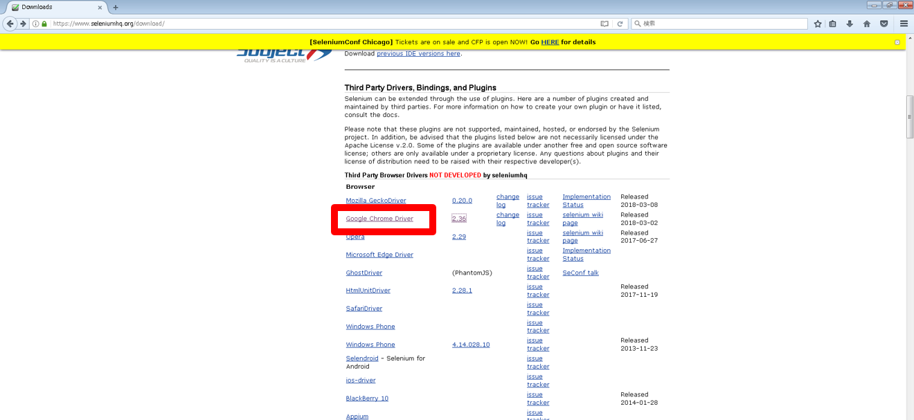This screenshot has height=420, width=914.
Task: View the change log for Mozilla GeckoDriver
Action: 508,201
